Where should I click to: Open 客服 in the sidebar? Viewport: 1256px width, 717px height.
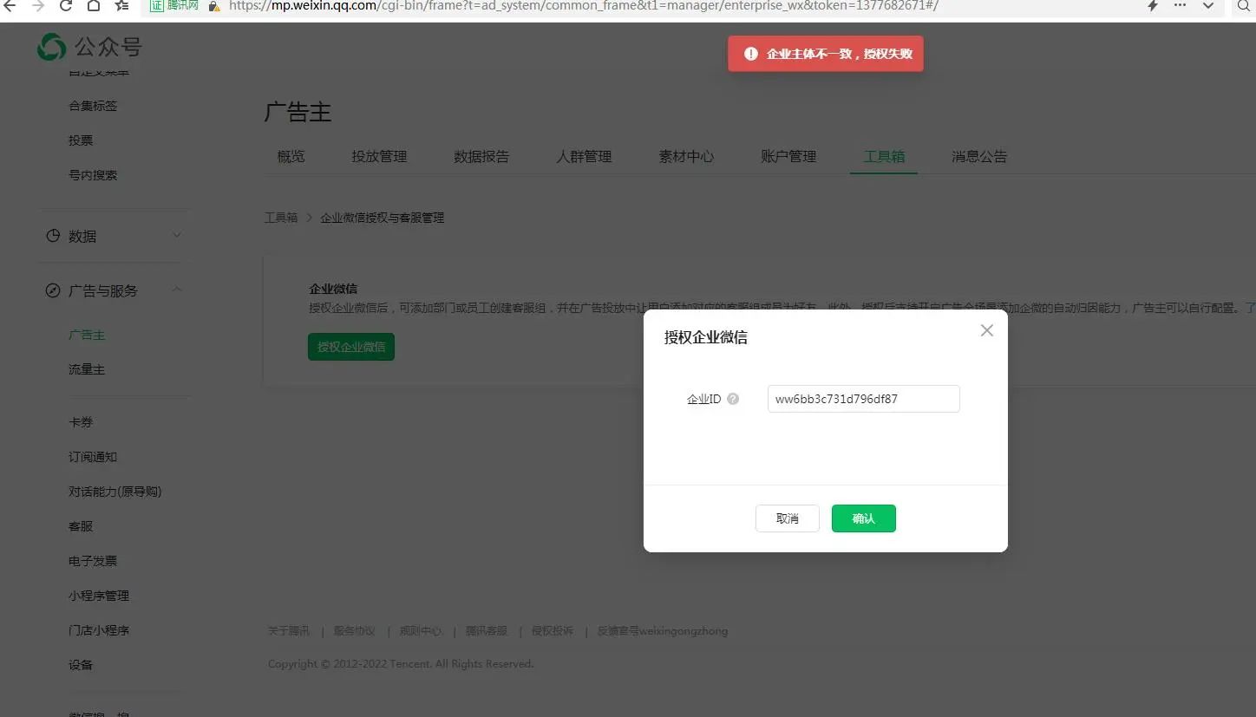pos(81,526)
